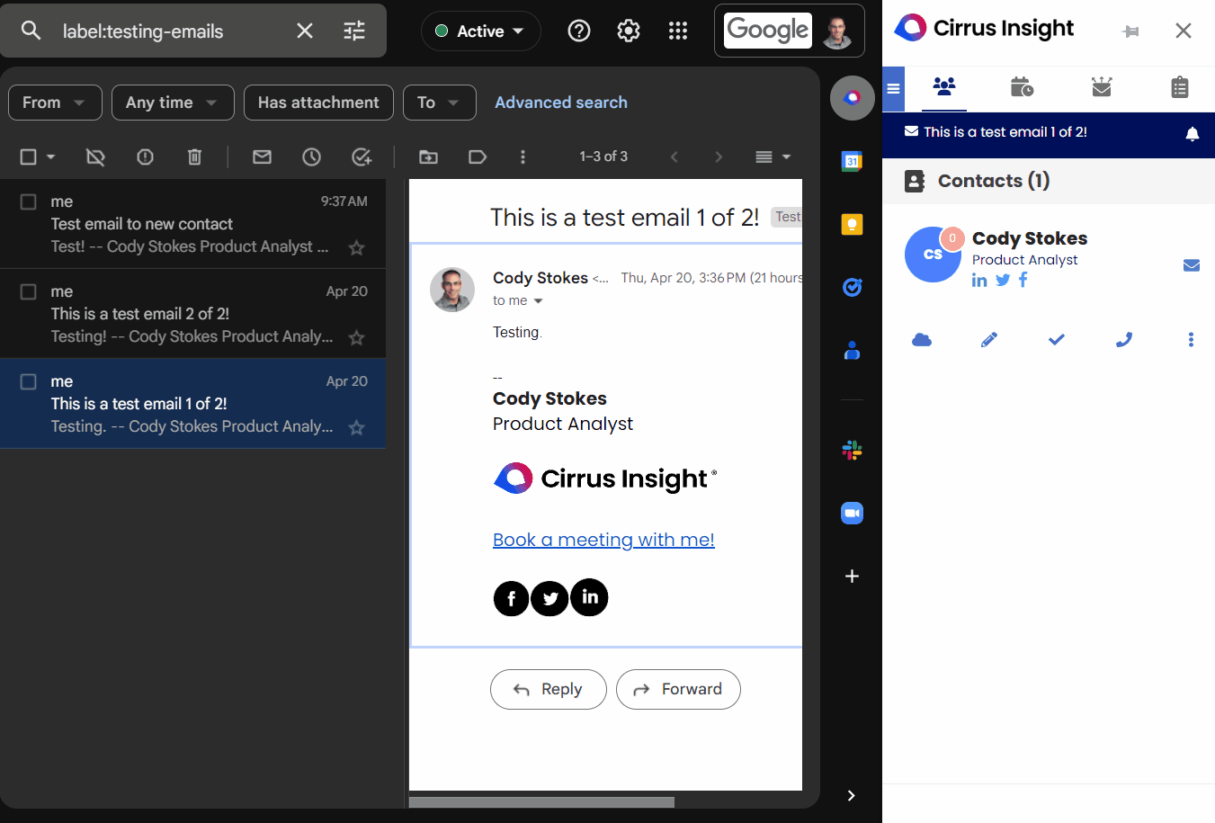
Task: Clear the label:testing-emails search
Action: 305,31
